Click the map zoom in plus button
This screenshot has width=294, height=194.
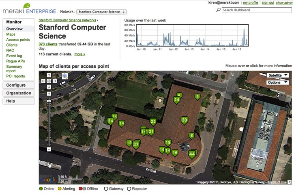tap(49, 94)
